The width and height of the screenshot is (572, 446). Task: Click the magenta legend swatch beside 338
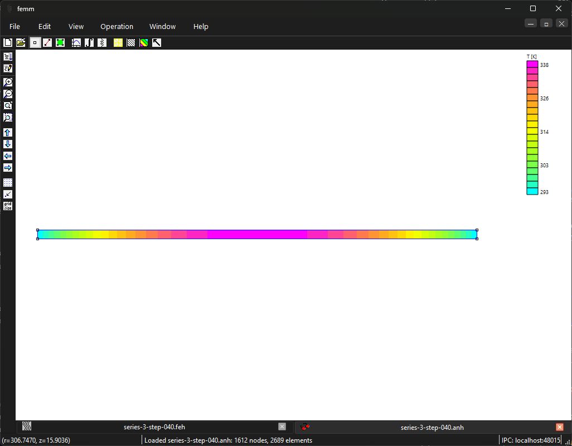click(532, 64)
